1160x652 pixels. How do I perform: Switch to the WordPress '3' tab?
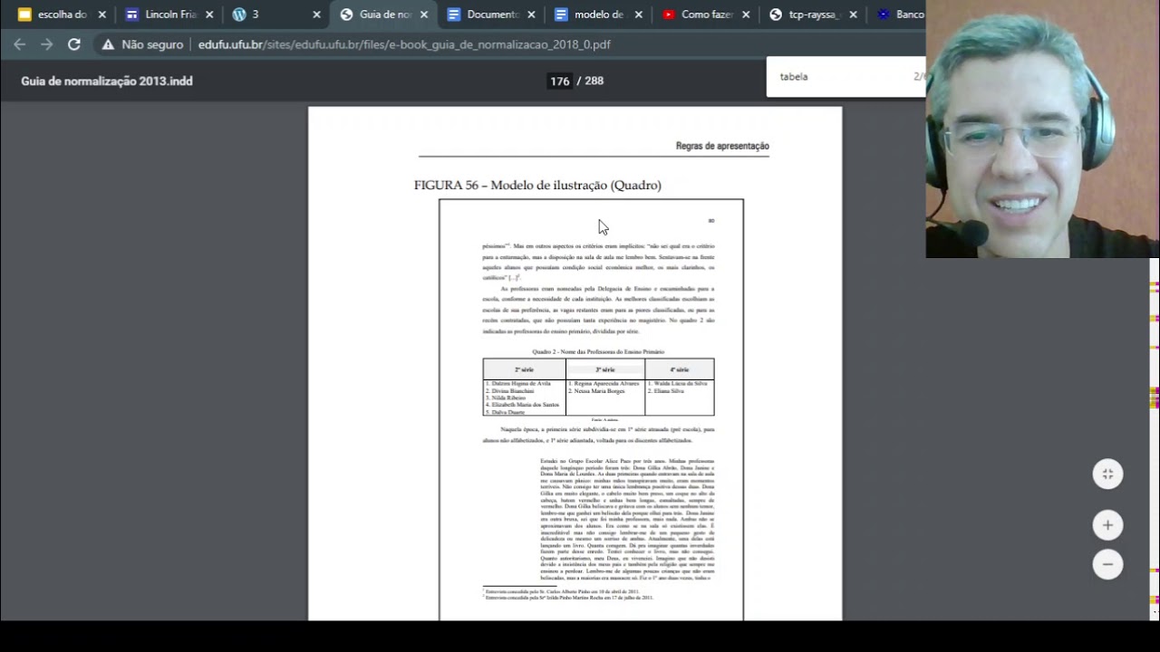(275, 14)
